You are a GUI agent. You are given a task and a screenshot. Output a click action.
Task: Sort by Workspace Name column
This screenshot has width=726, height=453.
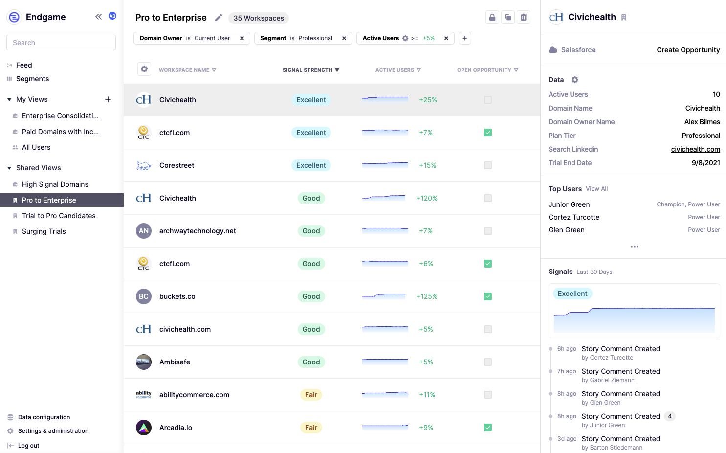point(187,70)
